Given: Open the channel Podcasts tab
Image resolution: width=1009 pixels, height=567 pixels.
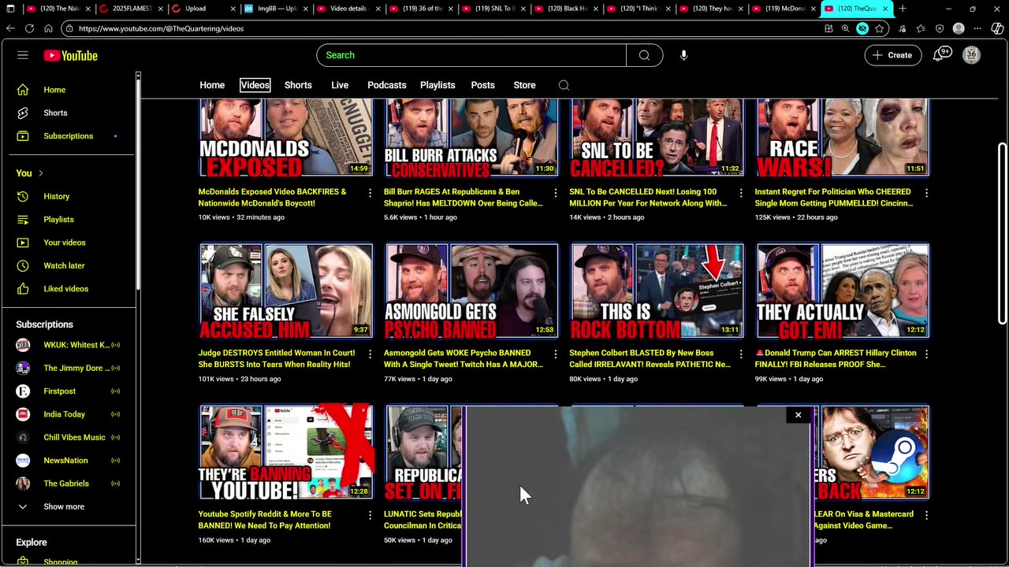Looking at the screenshot, I should (x=386, y=85).
